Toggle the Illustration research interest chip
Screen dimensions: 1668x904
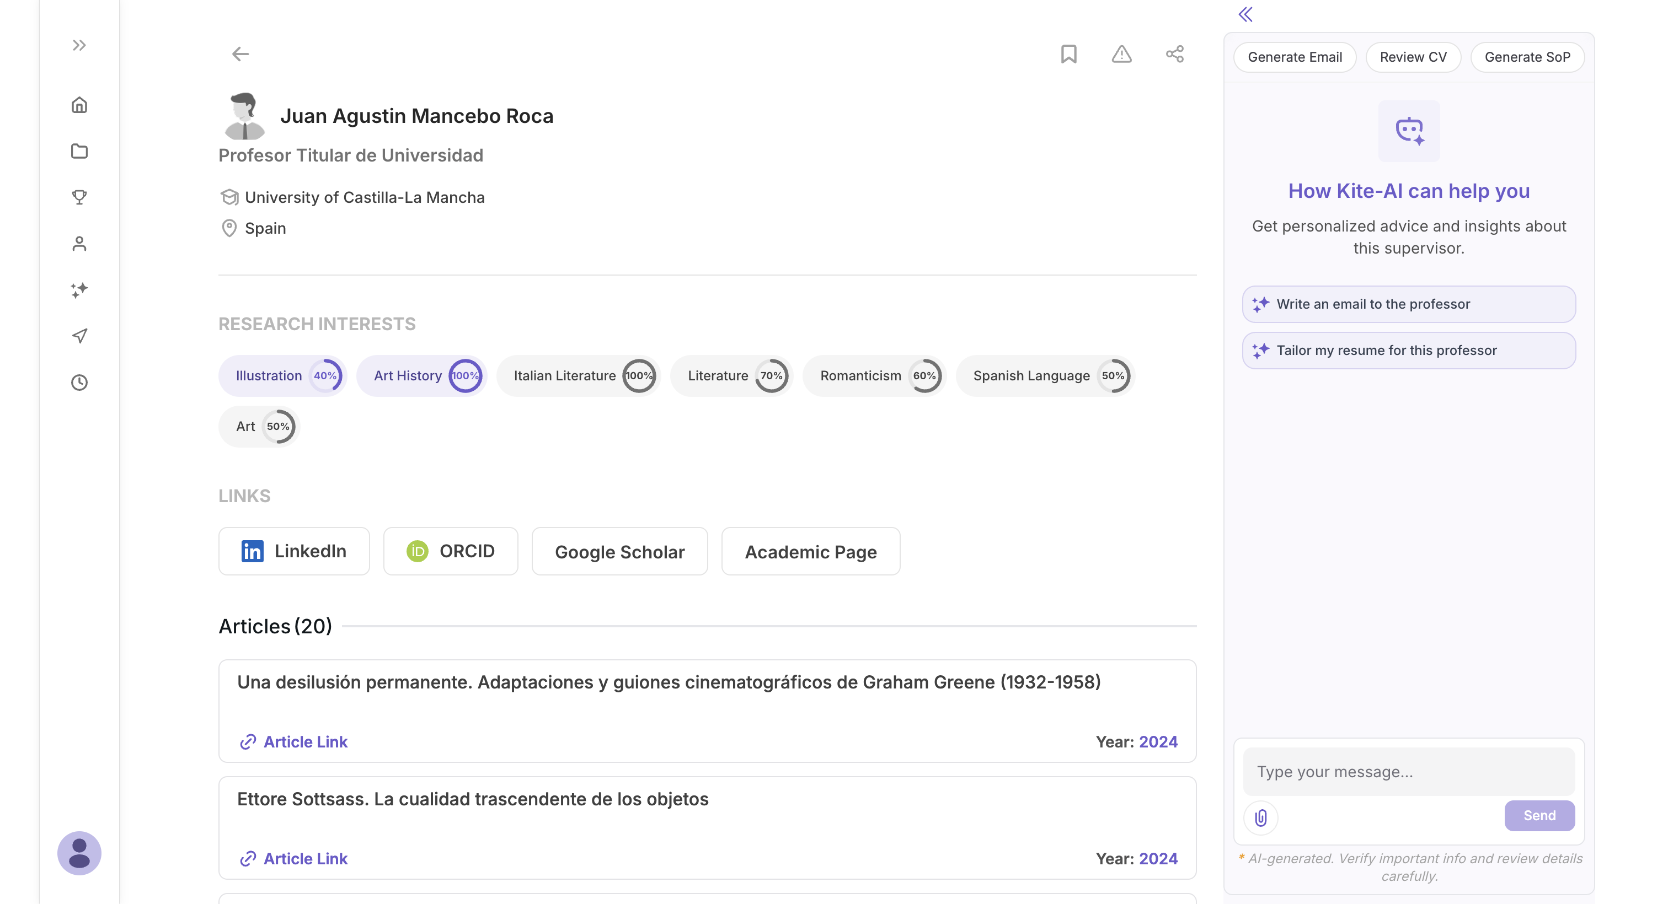point(269,375)
